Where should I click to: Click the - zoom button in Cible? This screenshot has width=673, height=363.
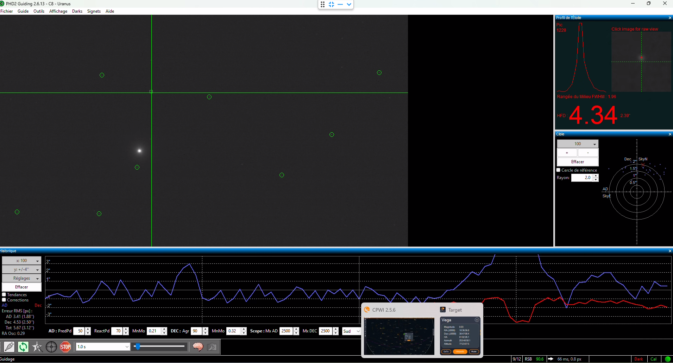pyautogui.click(x=588, y=153)
